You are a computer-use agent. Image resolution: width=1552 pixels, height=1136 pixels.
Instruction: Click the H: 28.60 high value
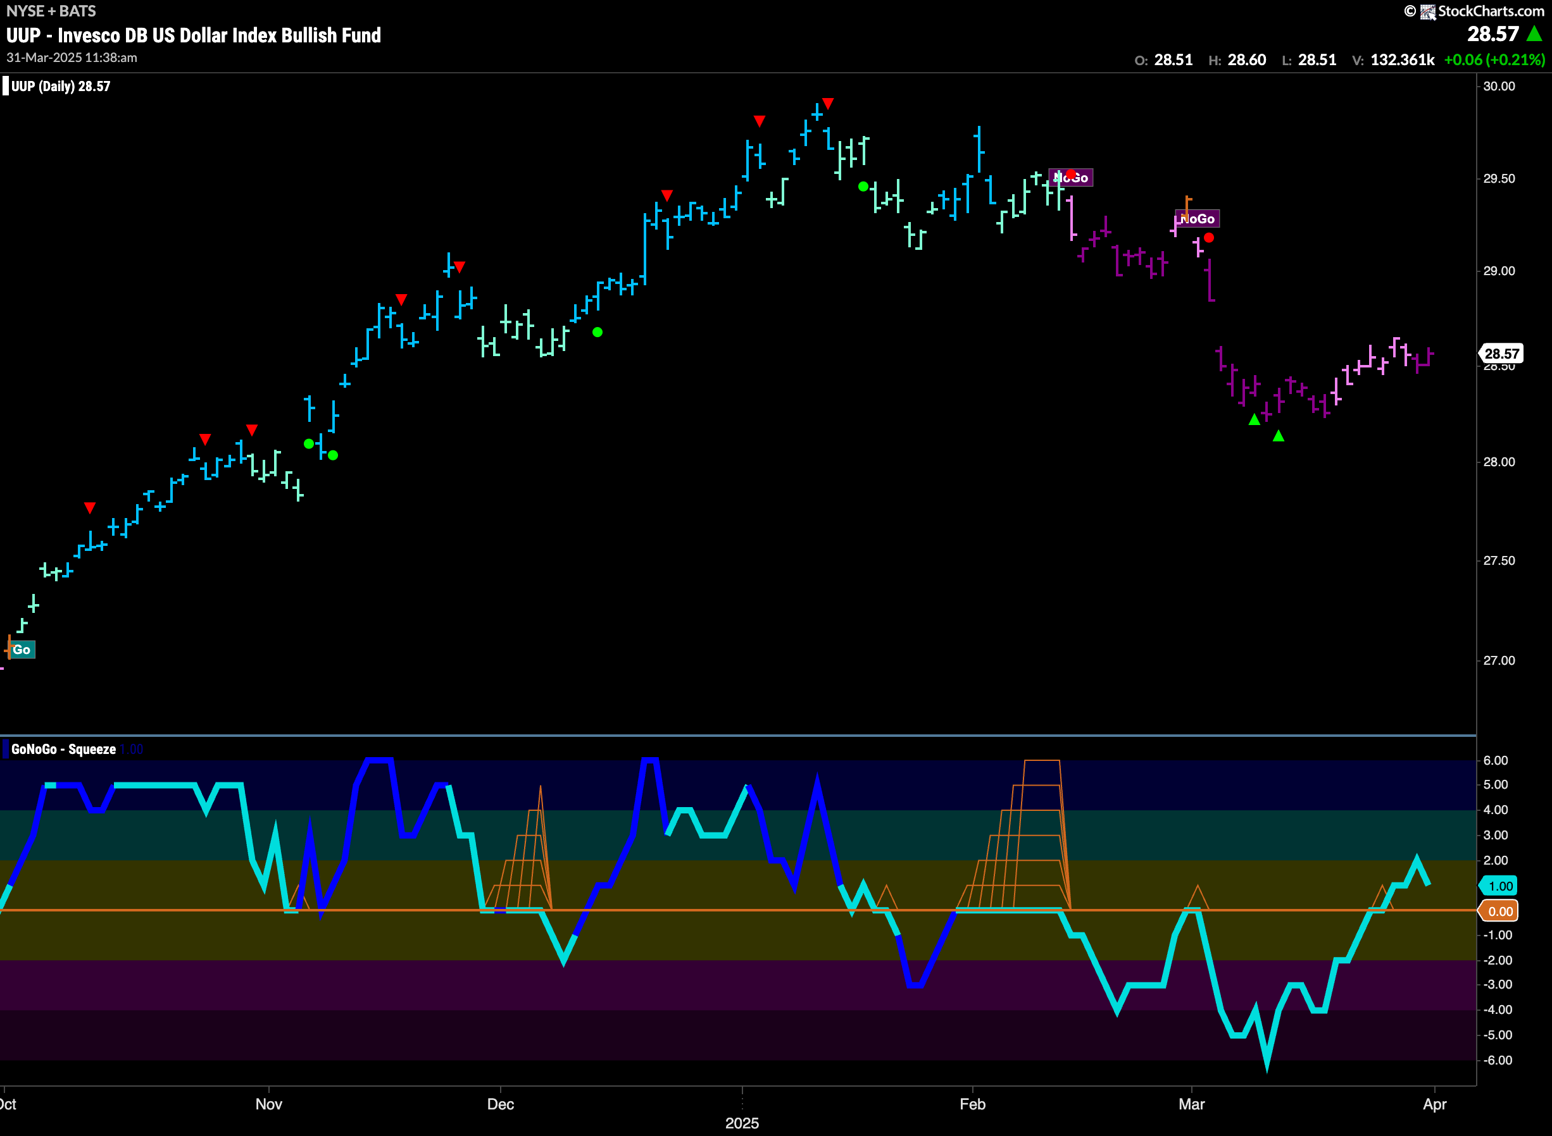1237,60
